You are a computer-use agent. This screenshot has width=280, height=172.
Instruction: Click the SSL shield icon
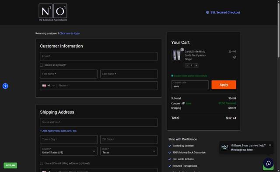(x=207, y=12)
